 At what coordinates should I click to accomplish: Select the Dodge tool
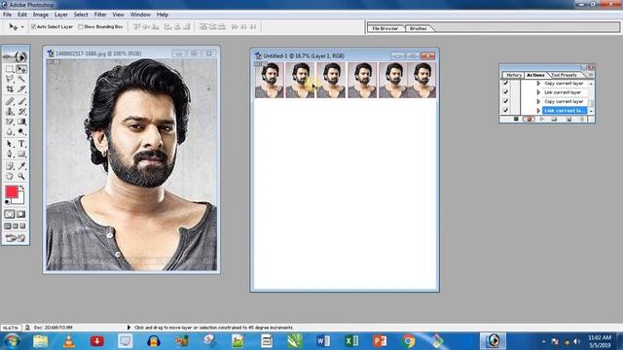[21, 132]
